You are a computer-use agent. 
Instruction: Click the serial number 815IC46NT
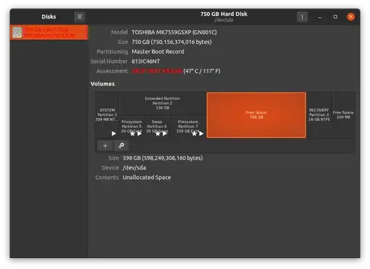(x=145, y=62)
